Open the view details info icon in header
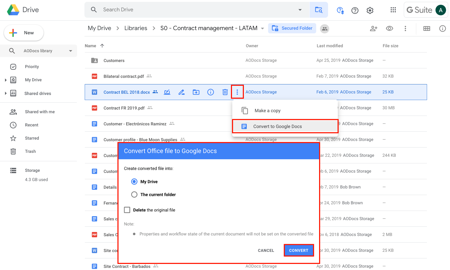The image size is (450, 270). pyautogui.click(x=442, y=29)
